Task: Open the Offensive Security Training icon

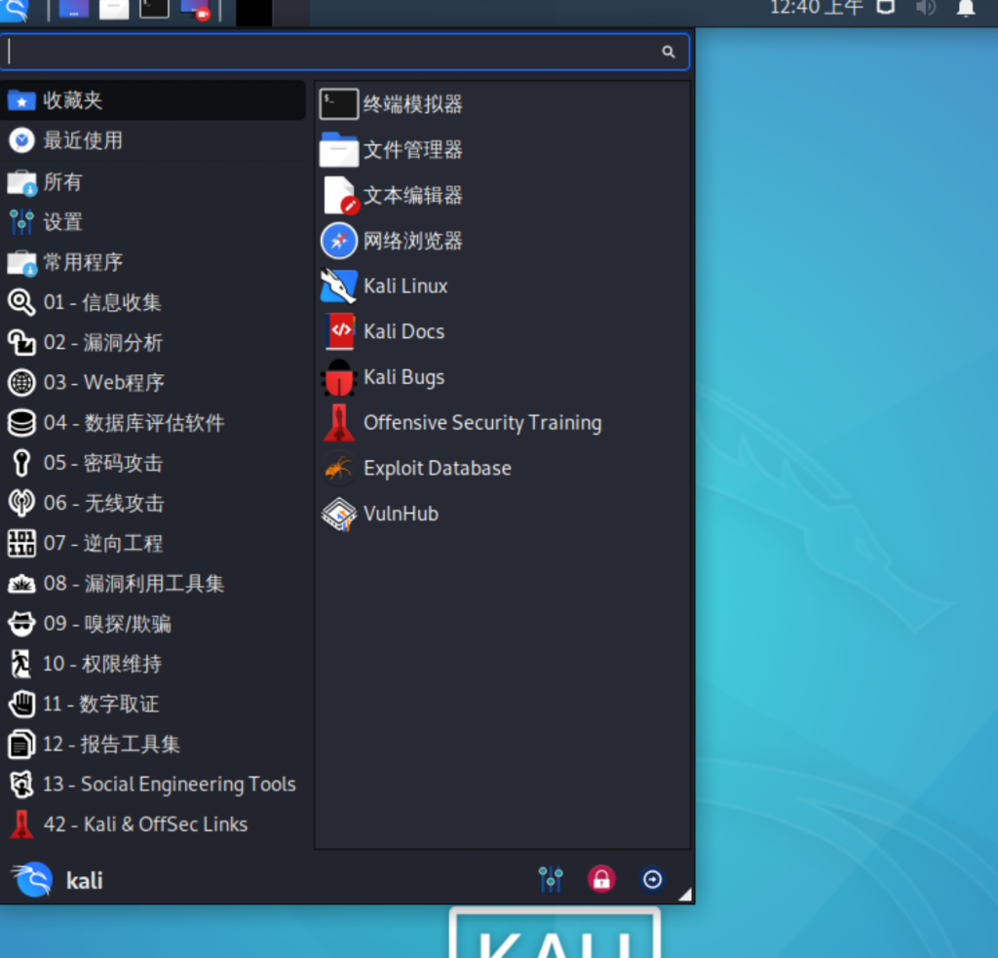Action: click(338, 423)
